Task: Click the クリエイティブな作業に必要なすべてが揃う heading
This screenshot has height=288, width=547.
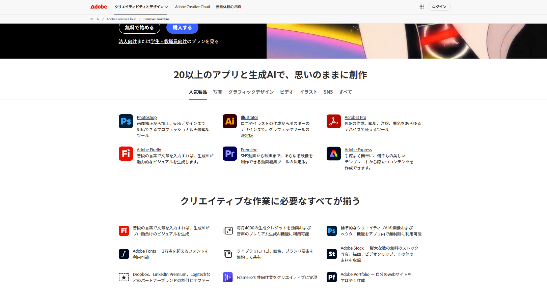Action: pos(270,201)
